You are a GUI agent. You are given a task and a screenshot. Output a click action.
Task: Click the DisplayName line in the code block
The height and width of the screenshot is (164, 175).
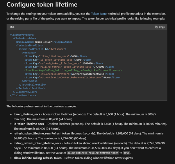point(44,42)
